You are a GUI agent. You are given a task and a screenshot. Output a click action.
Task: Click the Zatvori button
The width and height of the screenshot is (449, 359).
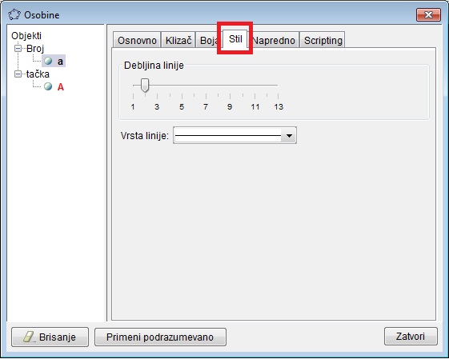(x=411, y=337)
